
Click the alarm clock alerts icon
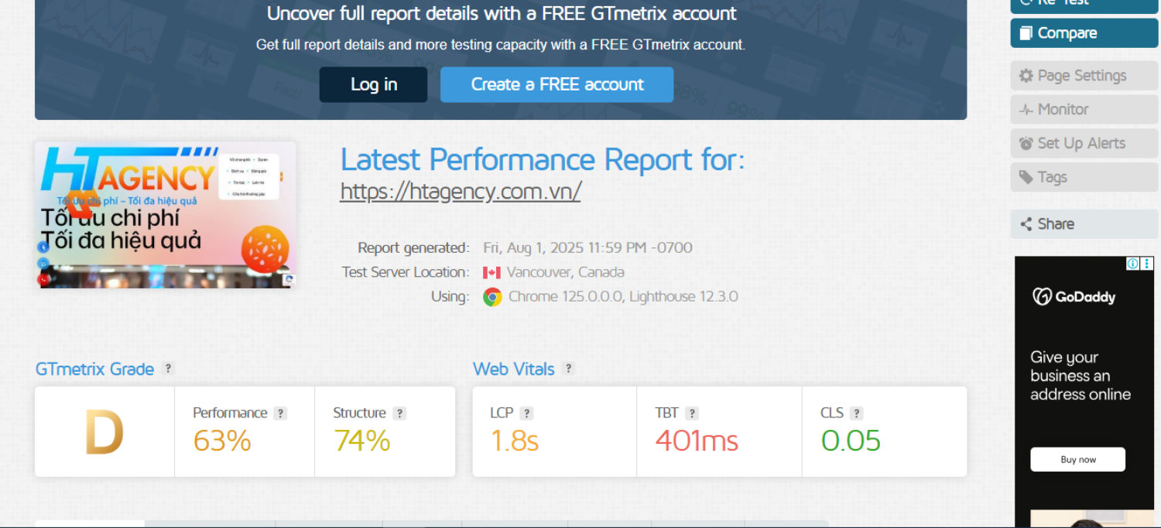pos(1026,144)
